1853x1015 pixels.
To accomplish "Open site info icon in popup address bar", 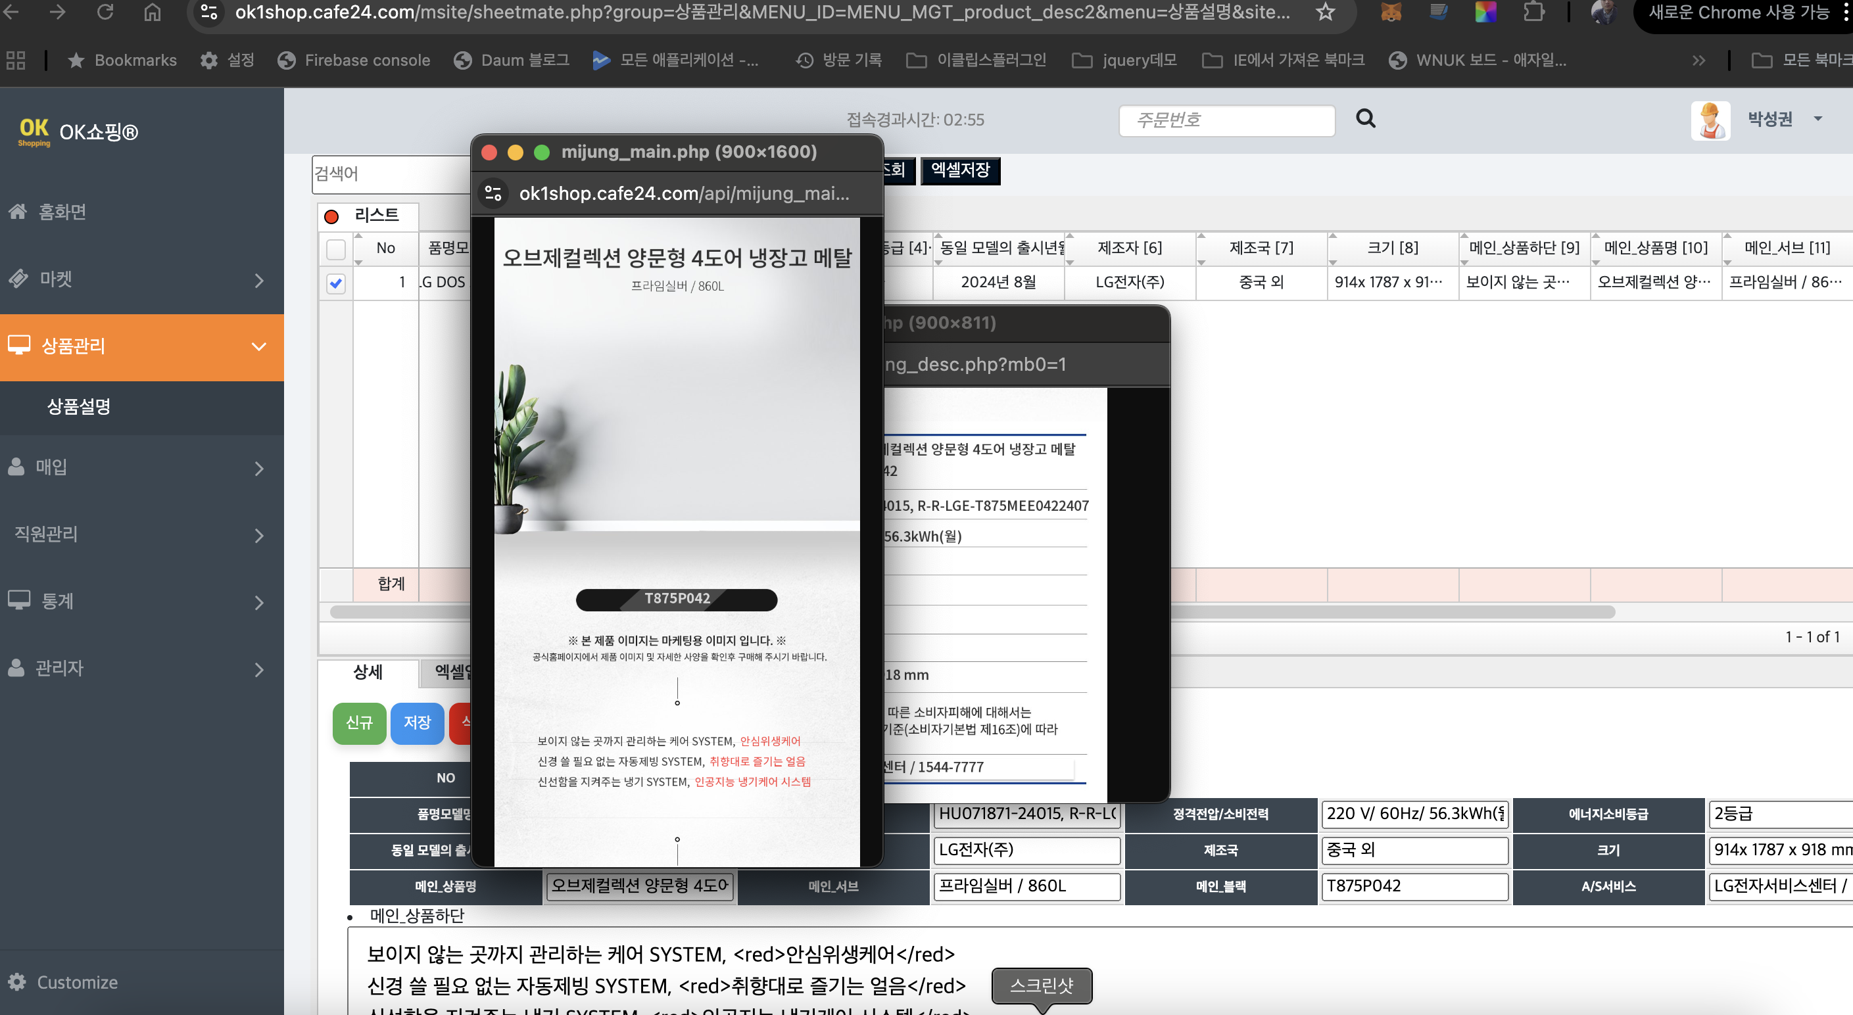I will tap(493, 193).
